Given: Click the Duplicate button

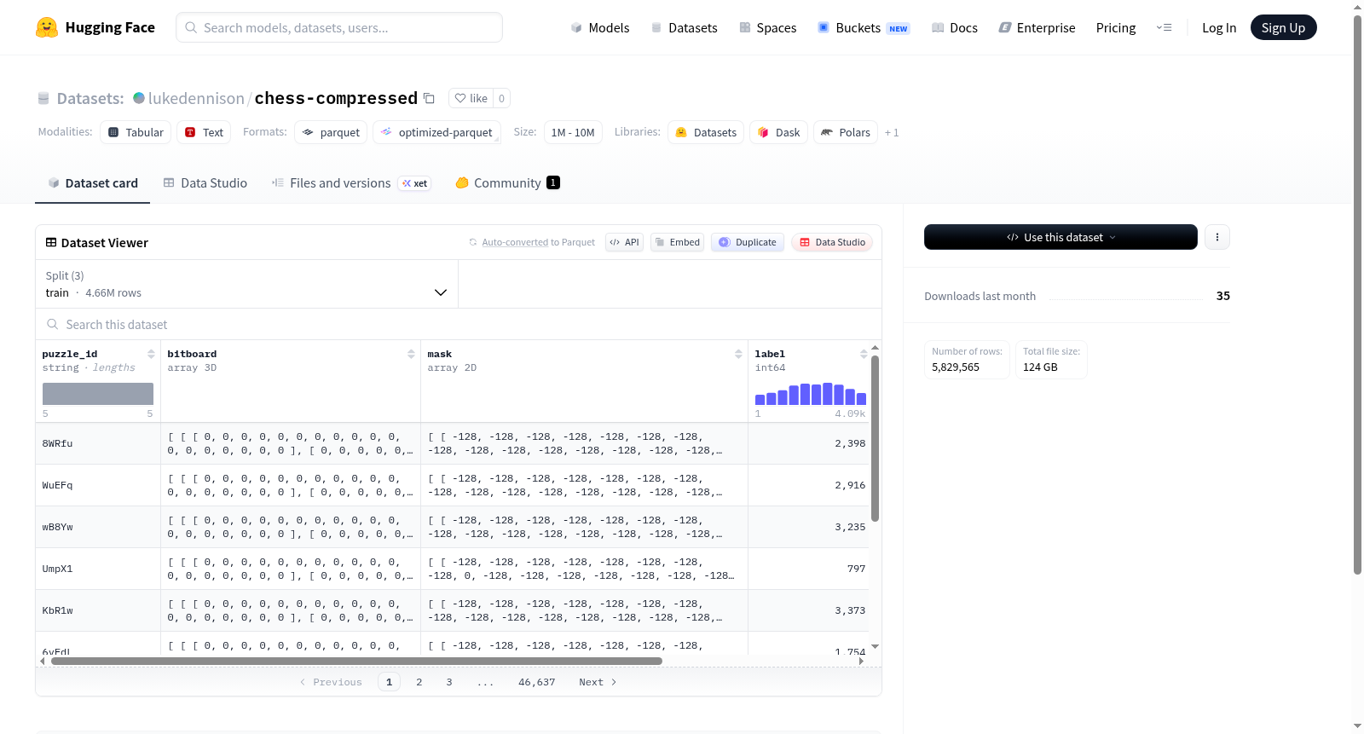Looking at the screenshot, I should [748, 242].
